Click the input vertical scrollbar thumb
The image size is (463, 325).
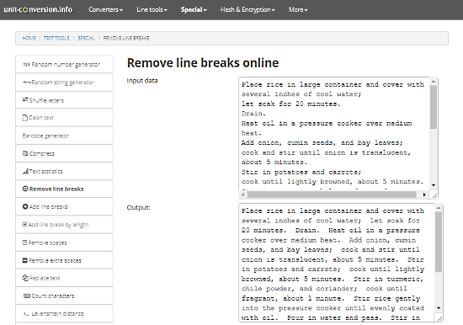pos(434,107)
